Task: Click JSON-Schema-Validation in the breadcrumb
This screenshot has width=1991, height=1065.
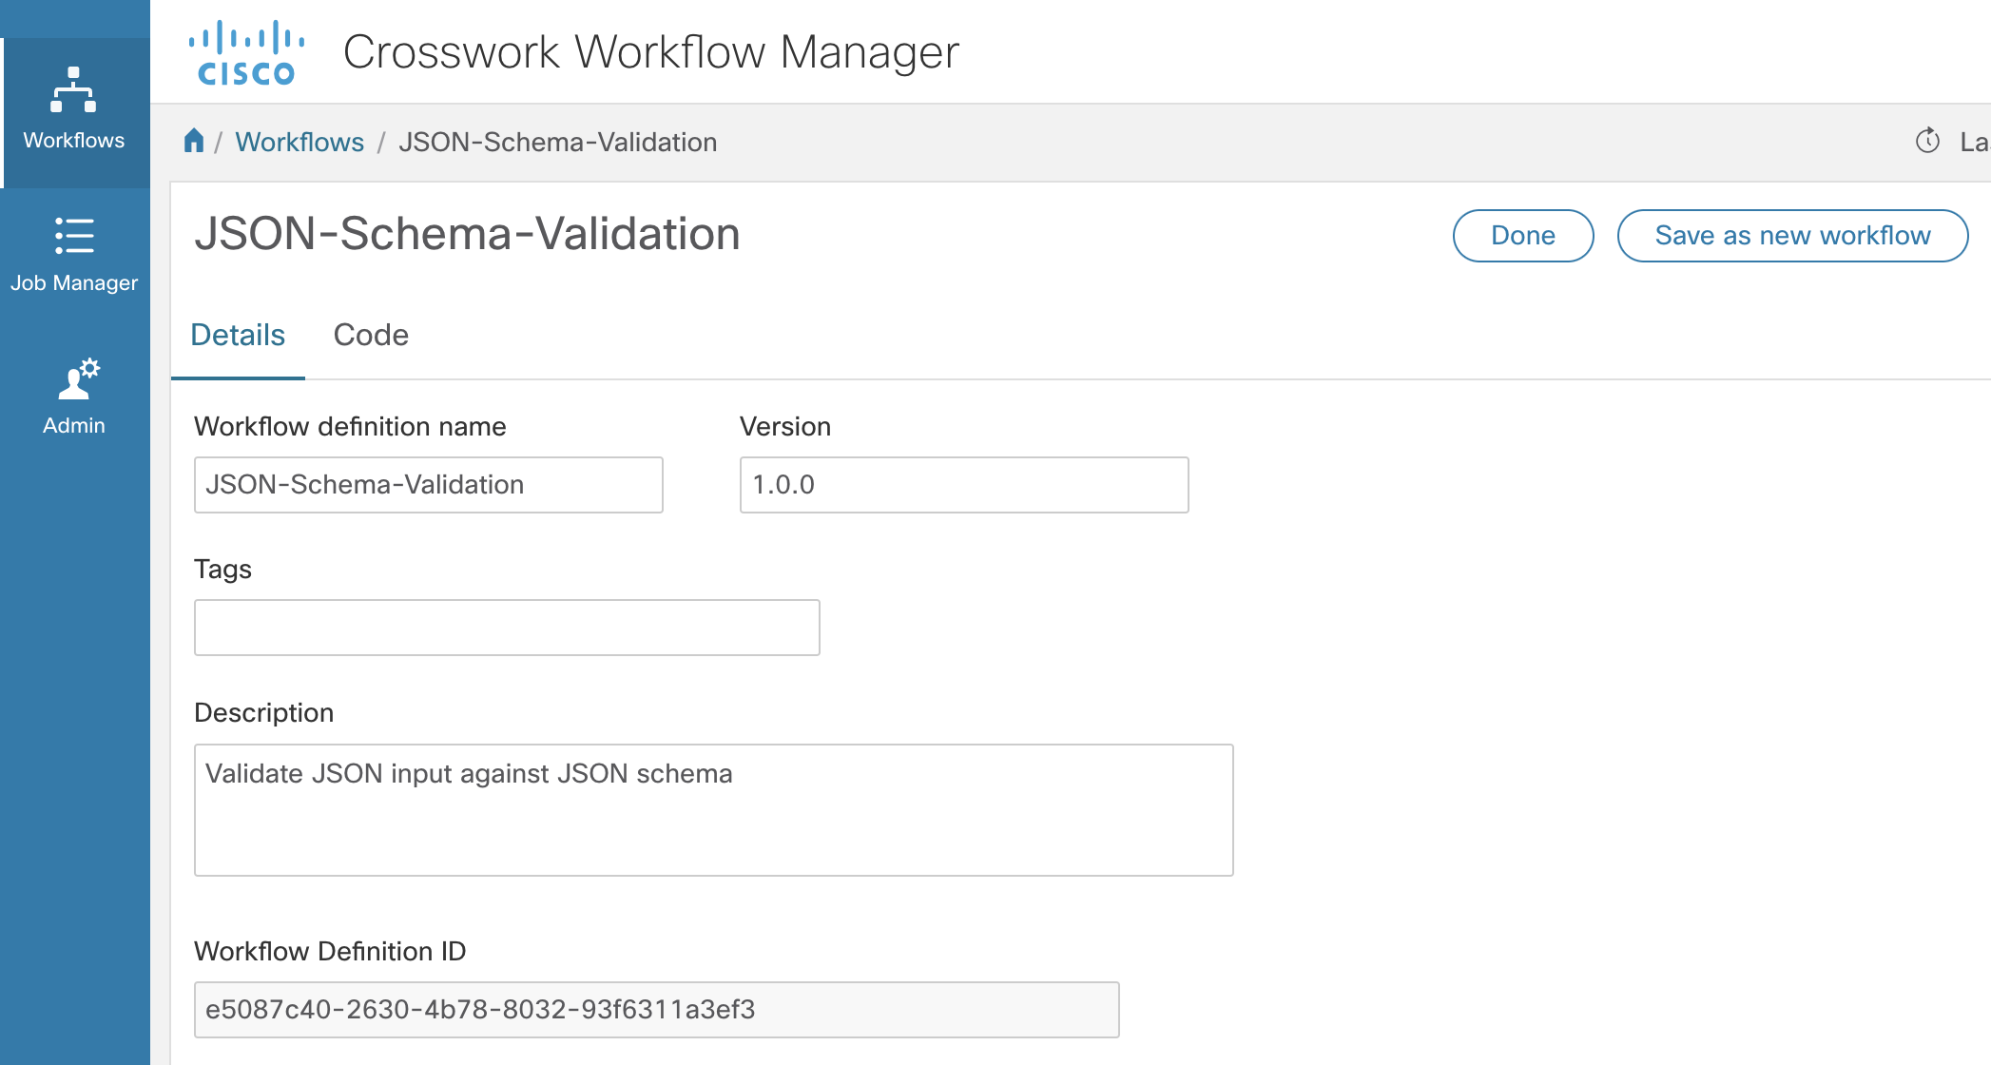Action: click(x=557, y=142)
